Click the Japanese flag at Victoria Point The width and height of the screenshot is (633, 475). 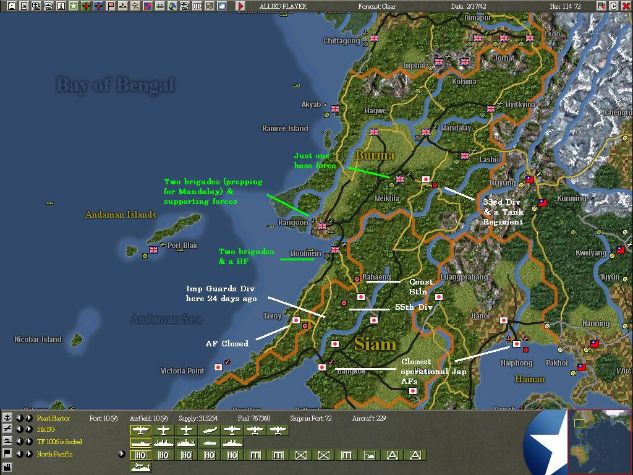pos(218,367)
